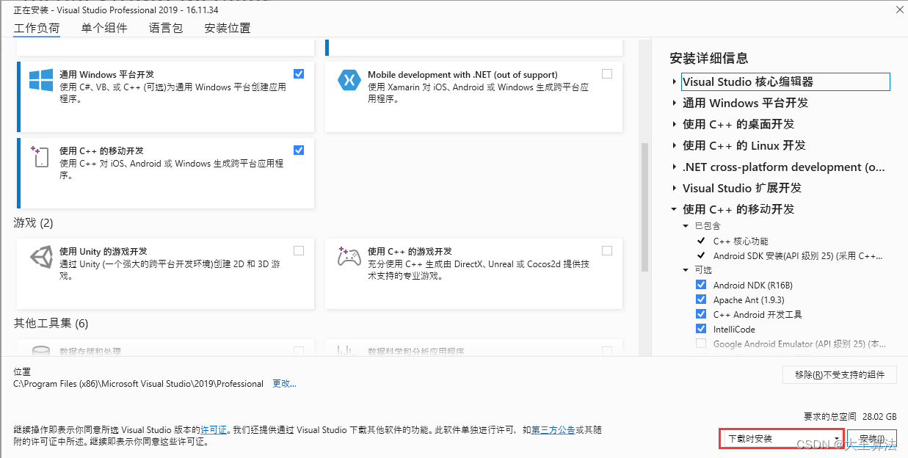Switch to the 语言包 tab
This screenshot has height=458, width=908.
166,28
